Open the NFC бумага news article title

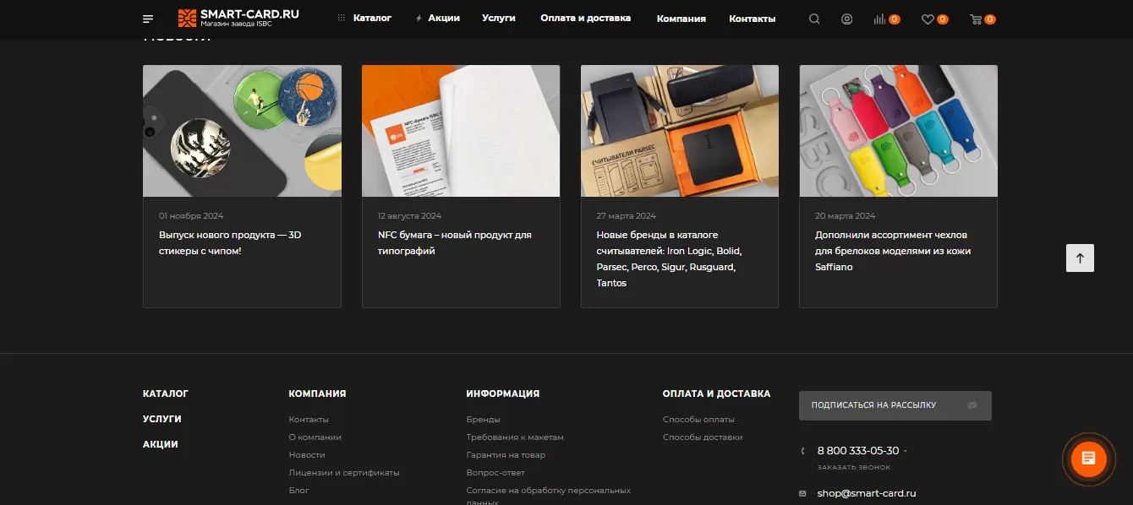[x=454, y=242]
